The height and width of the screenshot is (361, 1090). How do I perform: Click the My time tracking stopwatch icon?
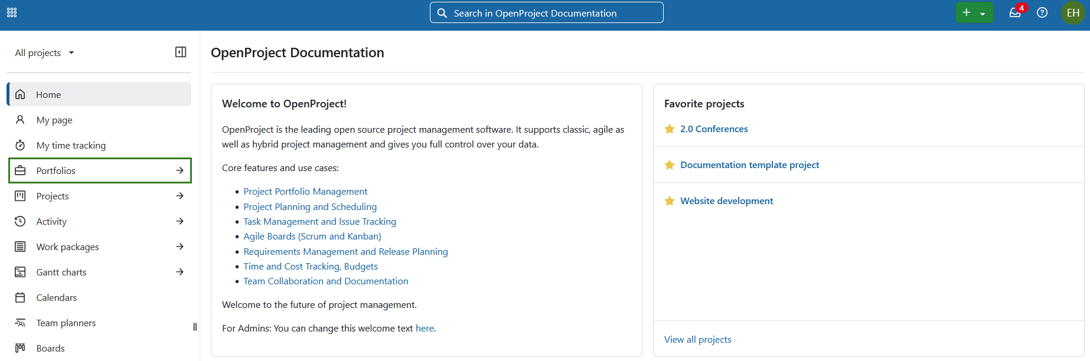pyautogui.click(x=20, y=145)
